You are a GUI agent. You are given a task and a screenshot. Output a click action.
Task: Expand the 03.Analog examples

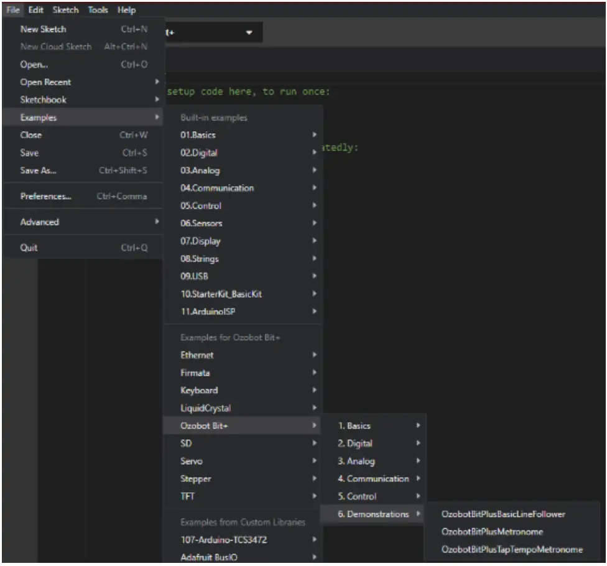(x=244, y=170)
